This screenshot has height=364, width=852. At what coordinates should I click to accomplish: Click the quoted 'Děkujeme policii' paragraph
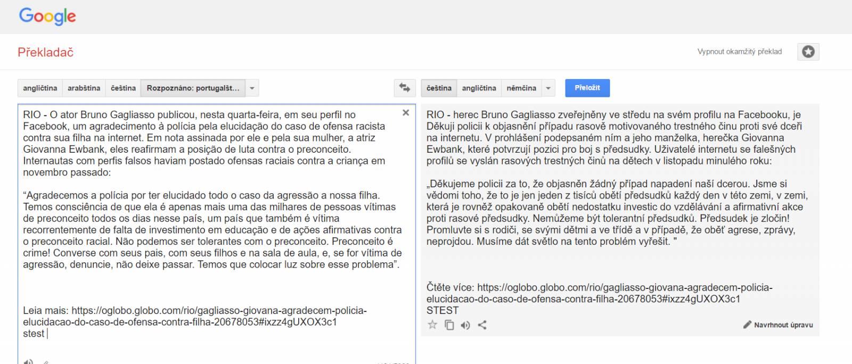(617, 212)
